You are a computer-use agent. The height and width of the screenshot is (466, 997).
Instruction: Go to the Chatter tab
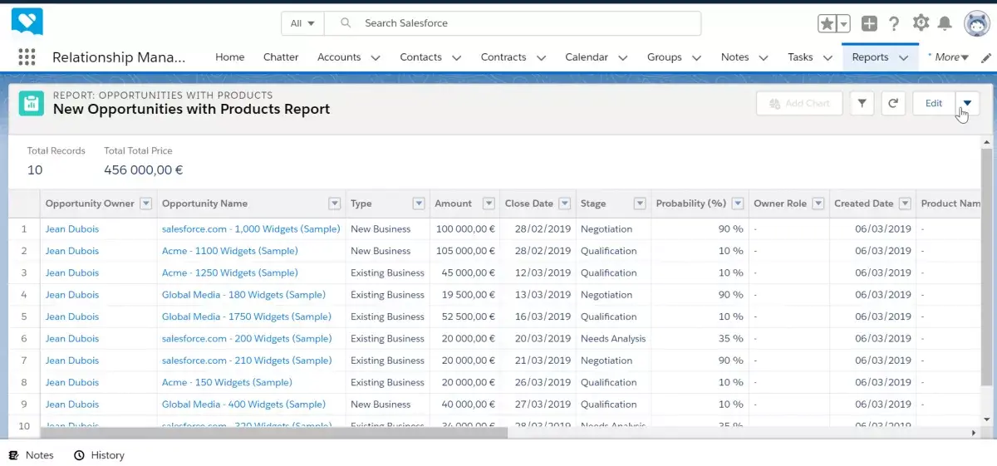[281, 57]
